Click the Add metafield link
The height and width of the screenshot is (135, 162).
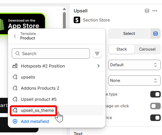click(x=35, y=121)
